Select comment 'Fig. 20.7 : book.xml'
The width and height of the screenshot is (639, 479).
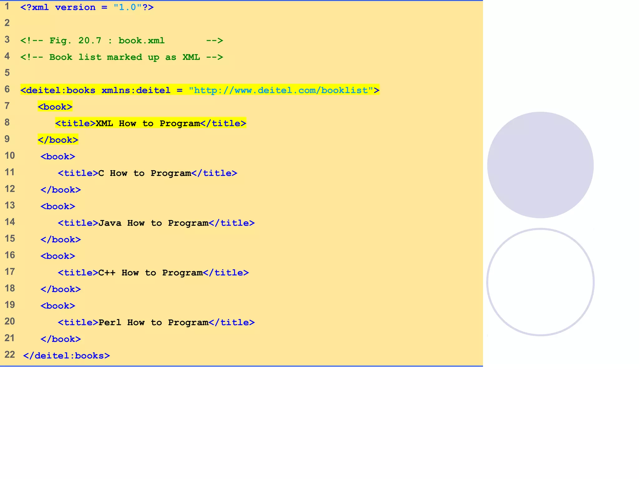122,41
